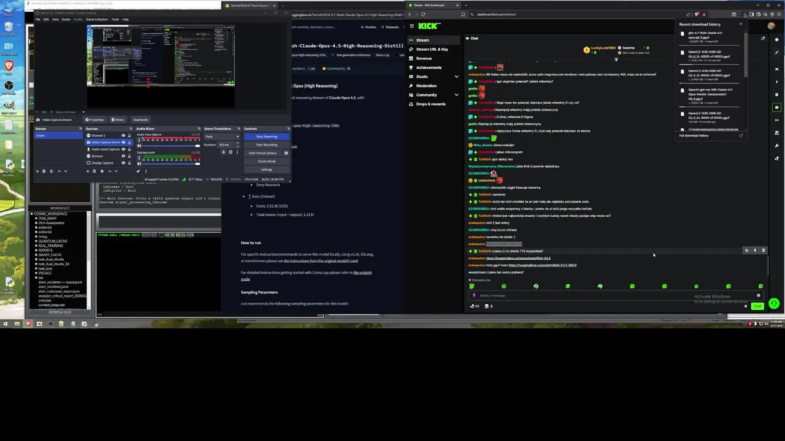Adjust the Desktop Audio volume slider
The image size is (785, 441).
(171, 164)
